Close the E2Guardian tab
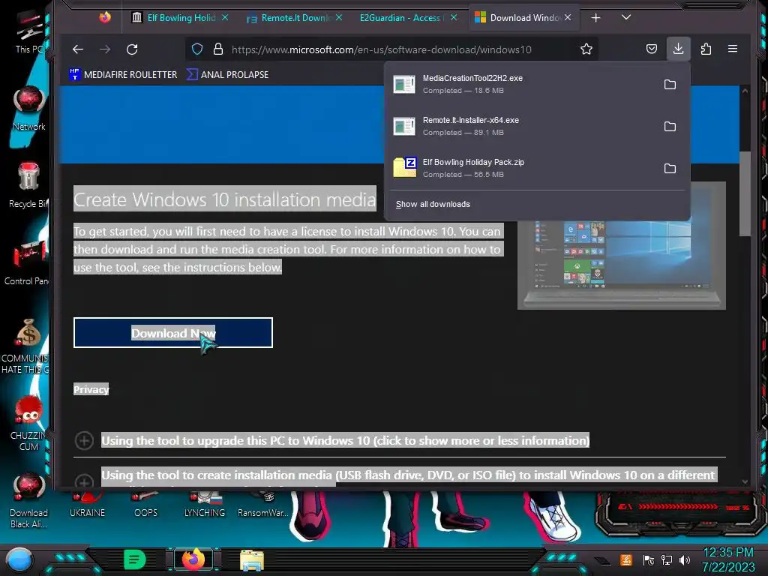The height and width of the screenshot is (576, 768). (454, 18)
